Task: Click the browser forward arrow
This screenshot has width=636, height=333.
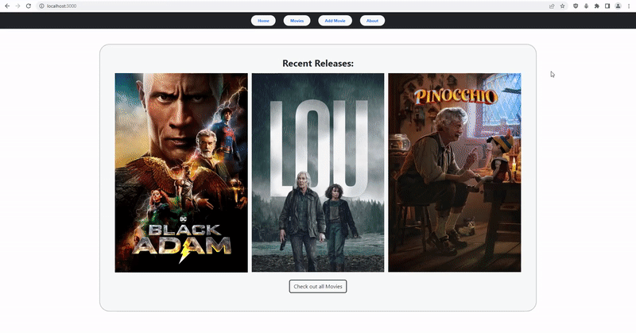Action: tap(17, 6)
